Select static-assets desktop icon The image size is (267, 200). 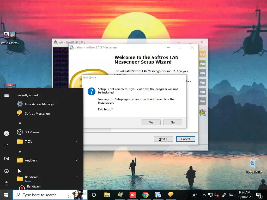click(x=10, y=38)
